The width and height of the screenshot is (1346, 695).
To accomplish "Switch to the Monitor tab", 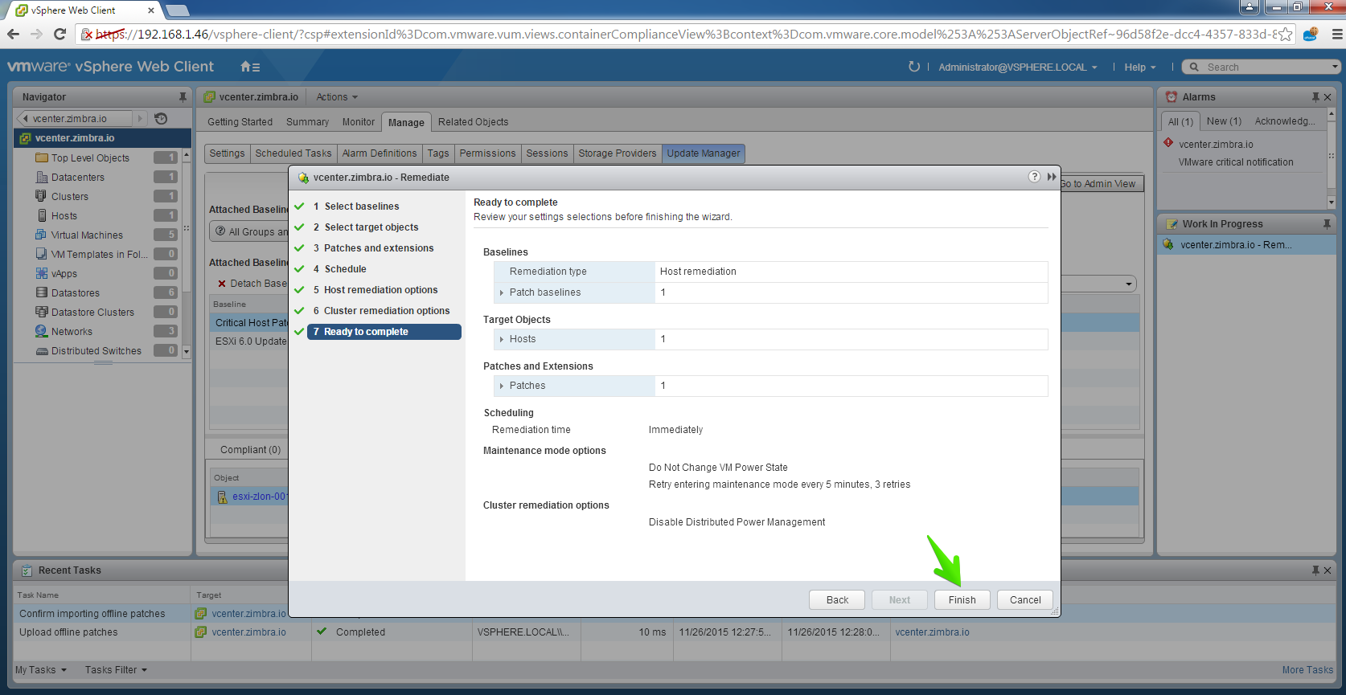I will click(359, 122).
